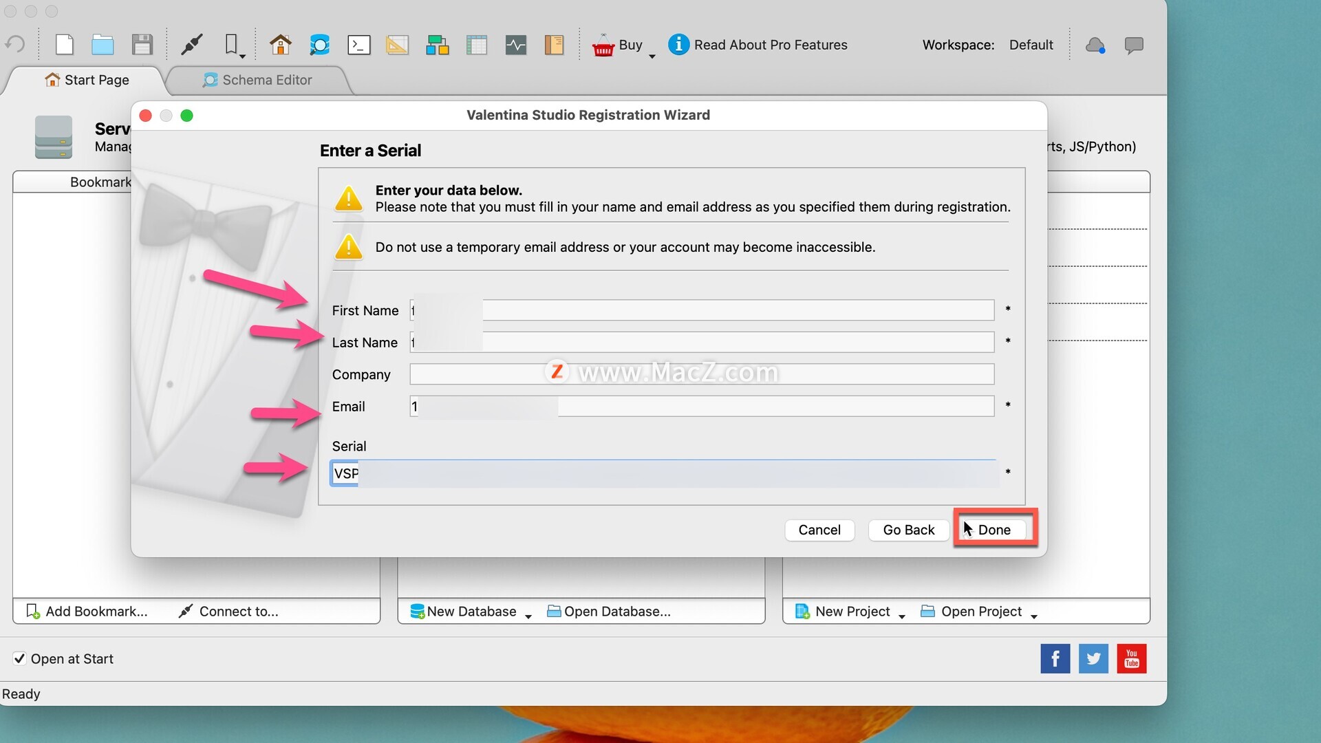Click the Serial number input field
This screenshot has height=743, width=1321.
tap(664, 473)
